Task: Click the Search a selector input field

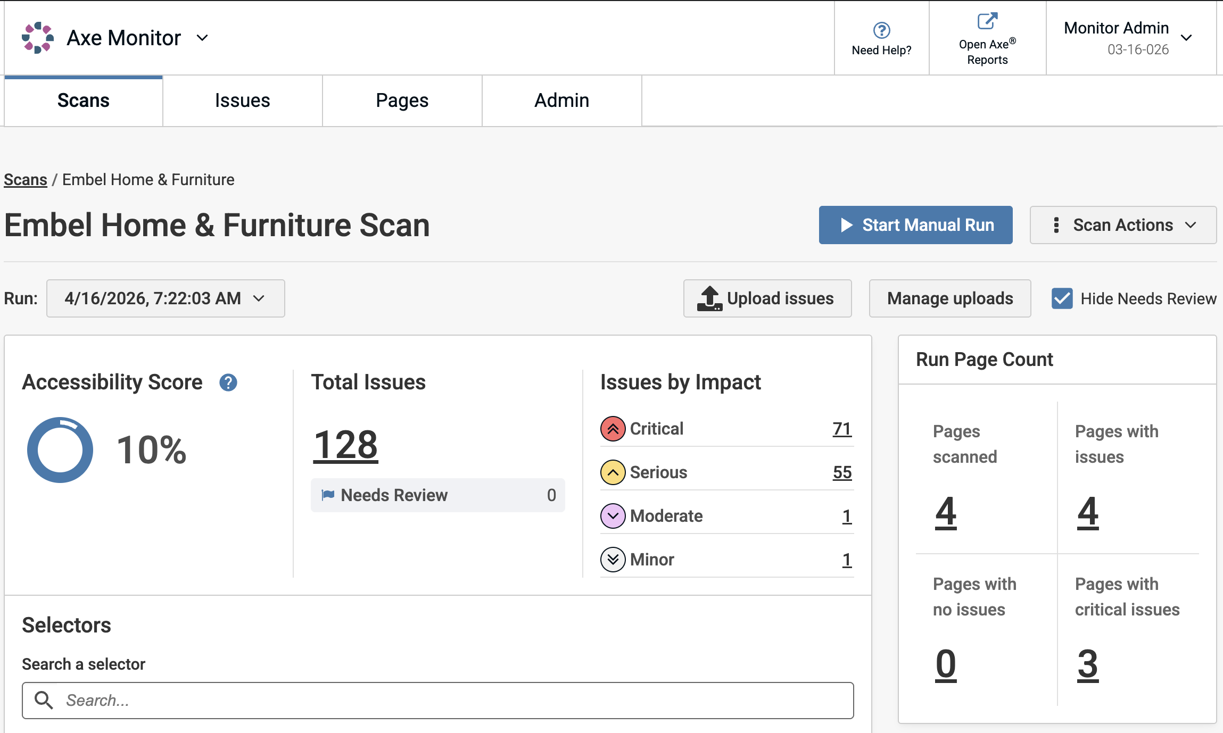Action: point(437,701)
